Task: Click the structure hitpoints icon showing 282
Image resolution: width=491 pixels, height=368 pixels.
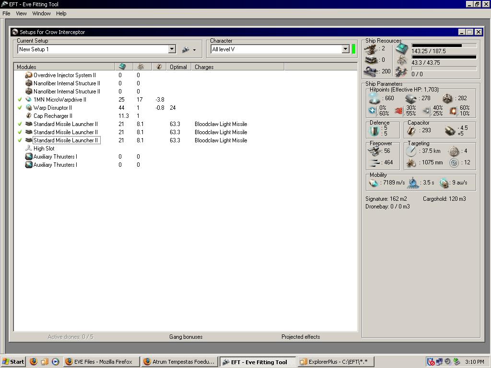Action: pos(447,99)
